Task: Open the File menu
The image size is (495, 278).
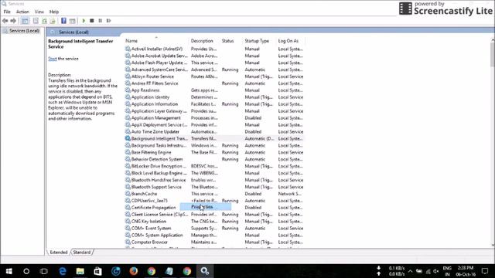Action: tap(7, 12)
